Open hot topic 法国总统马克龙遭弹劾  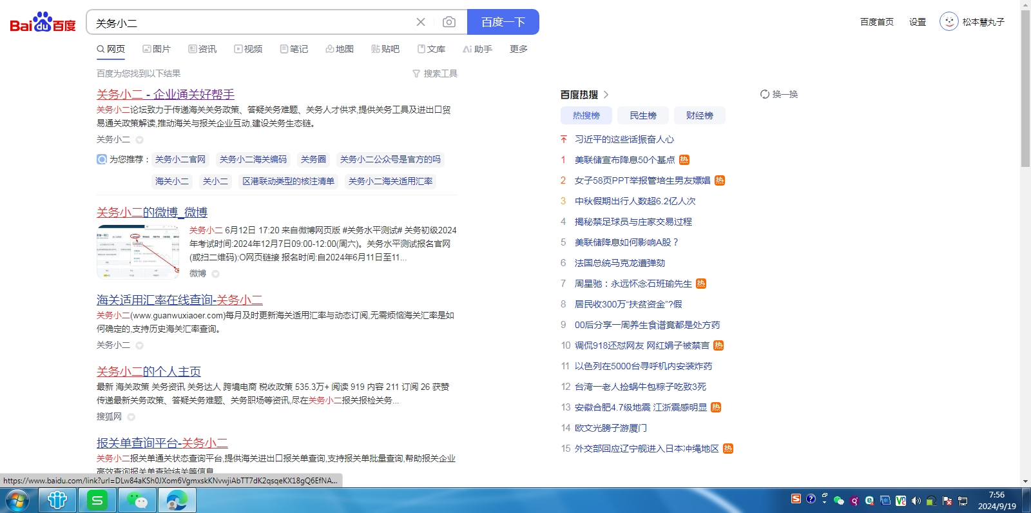[x=620, y=263]
